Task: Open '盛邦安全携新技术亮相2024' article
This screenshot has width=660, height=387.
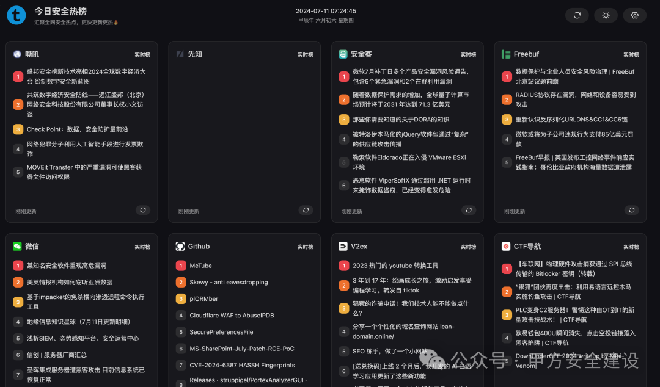Action: 86,76
